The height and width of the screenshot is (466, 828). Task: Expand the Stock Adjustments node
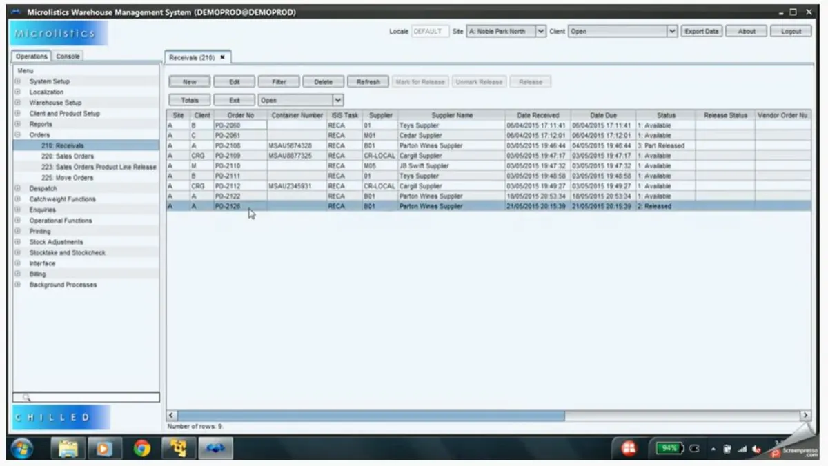[x=18, y=242]
